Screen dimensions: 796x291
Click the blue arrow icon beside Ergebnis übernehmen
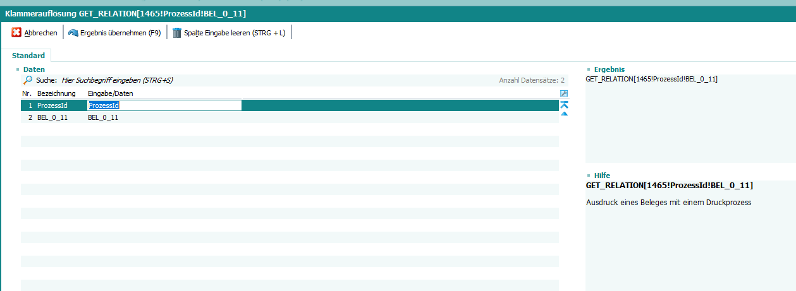coord(73,33)
